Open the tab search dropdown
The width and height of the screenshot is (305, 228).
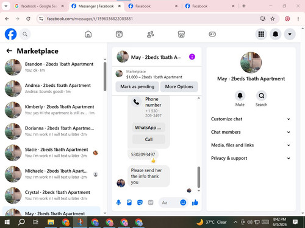click(x=6, y=6)
